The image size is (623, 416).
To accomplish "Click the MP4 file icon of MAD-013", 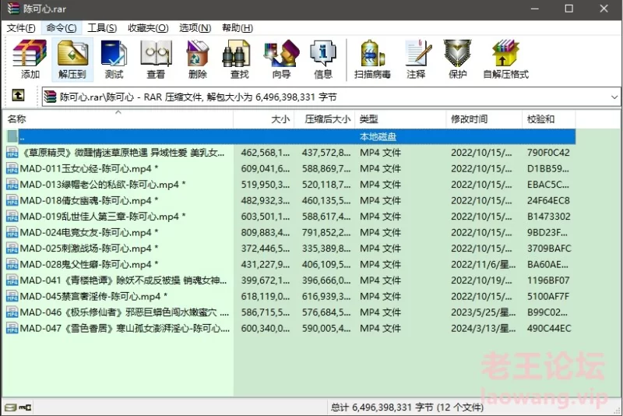I will click(12, 185).
